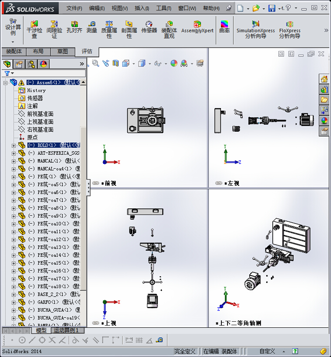Open SolidWorks Resources home in task pane
This screenshot has width=331, height=357.
point(324,79)
